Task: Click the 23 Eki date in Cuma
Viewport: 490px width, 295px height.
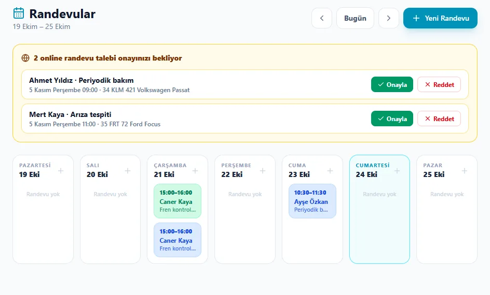Action: 299,174
